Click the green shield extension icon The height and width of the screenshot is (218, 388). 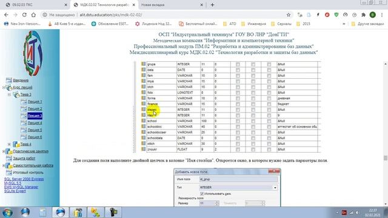(x=336, y=15)
